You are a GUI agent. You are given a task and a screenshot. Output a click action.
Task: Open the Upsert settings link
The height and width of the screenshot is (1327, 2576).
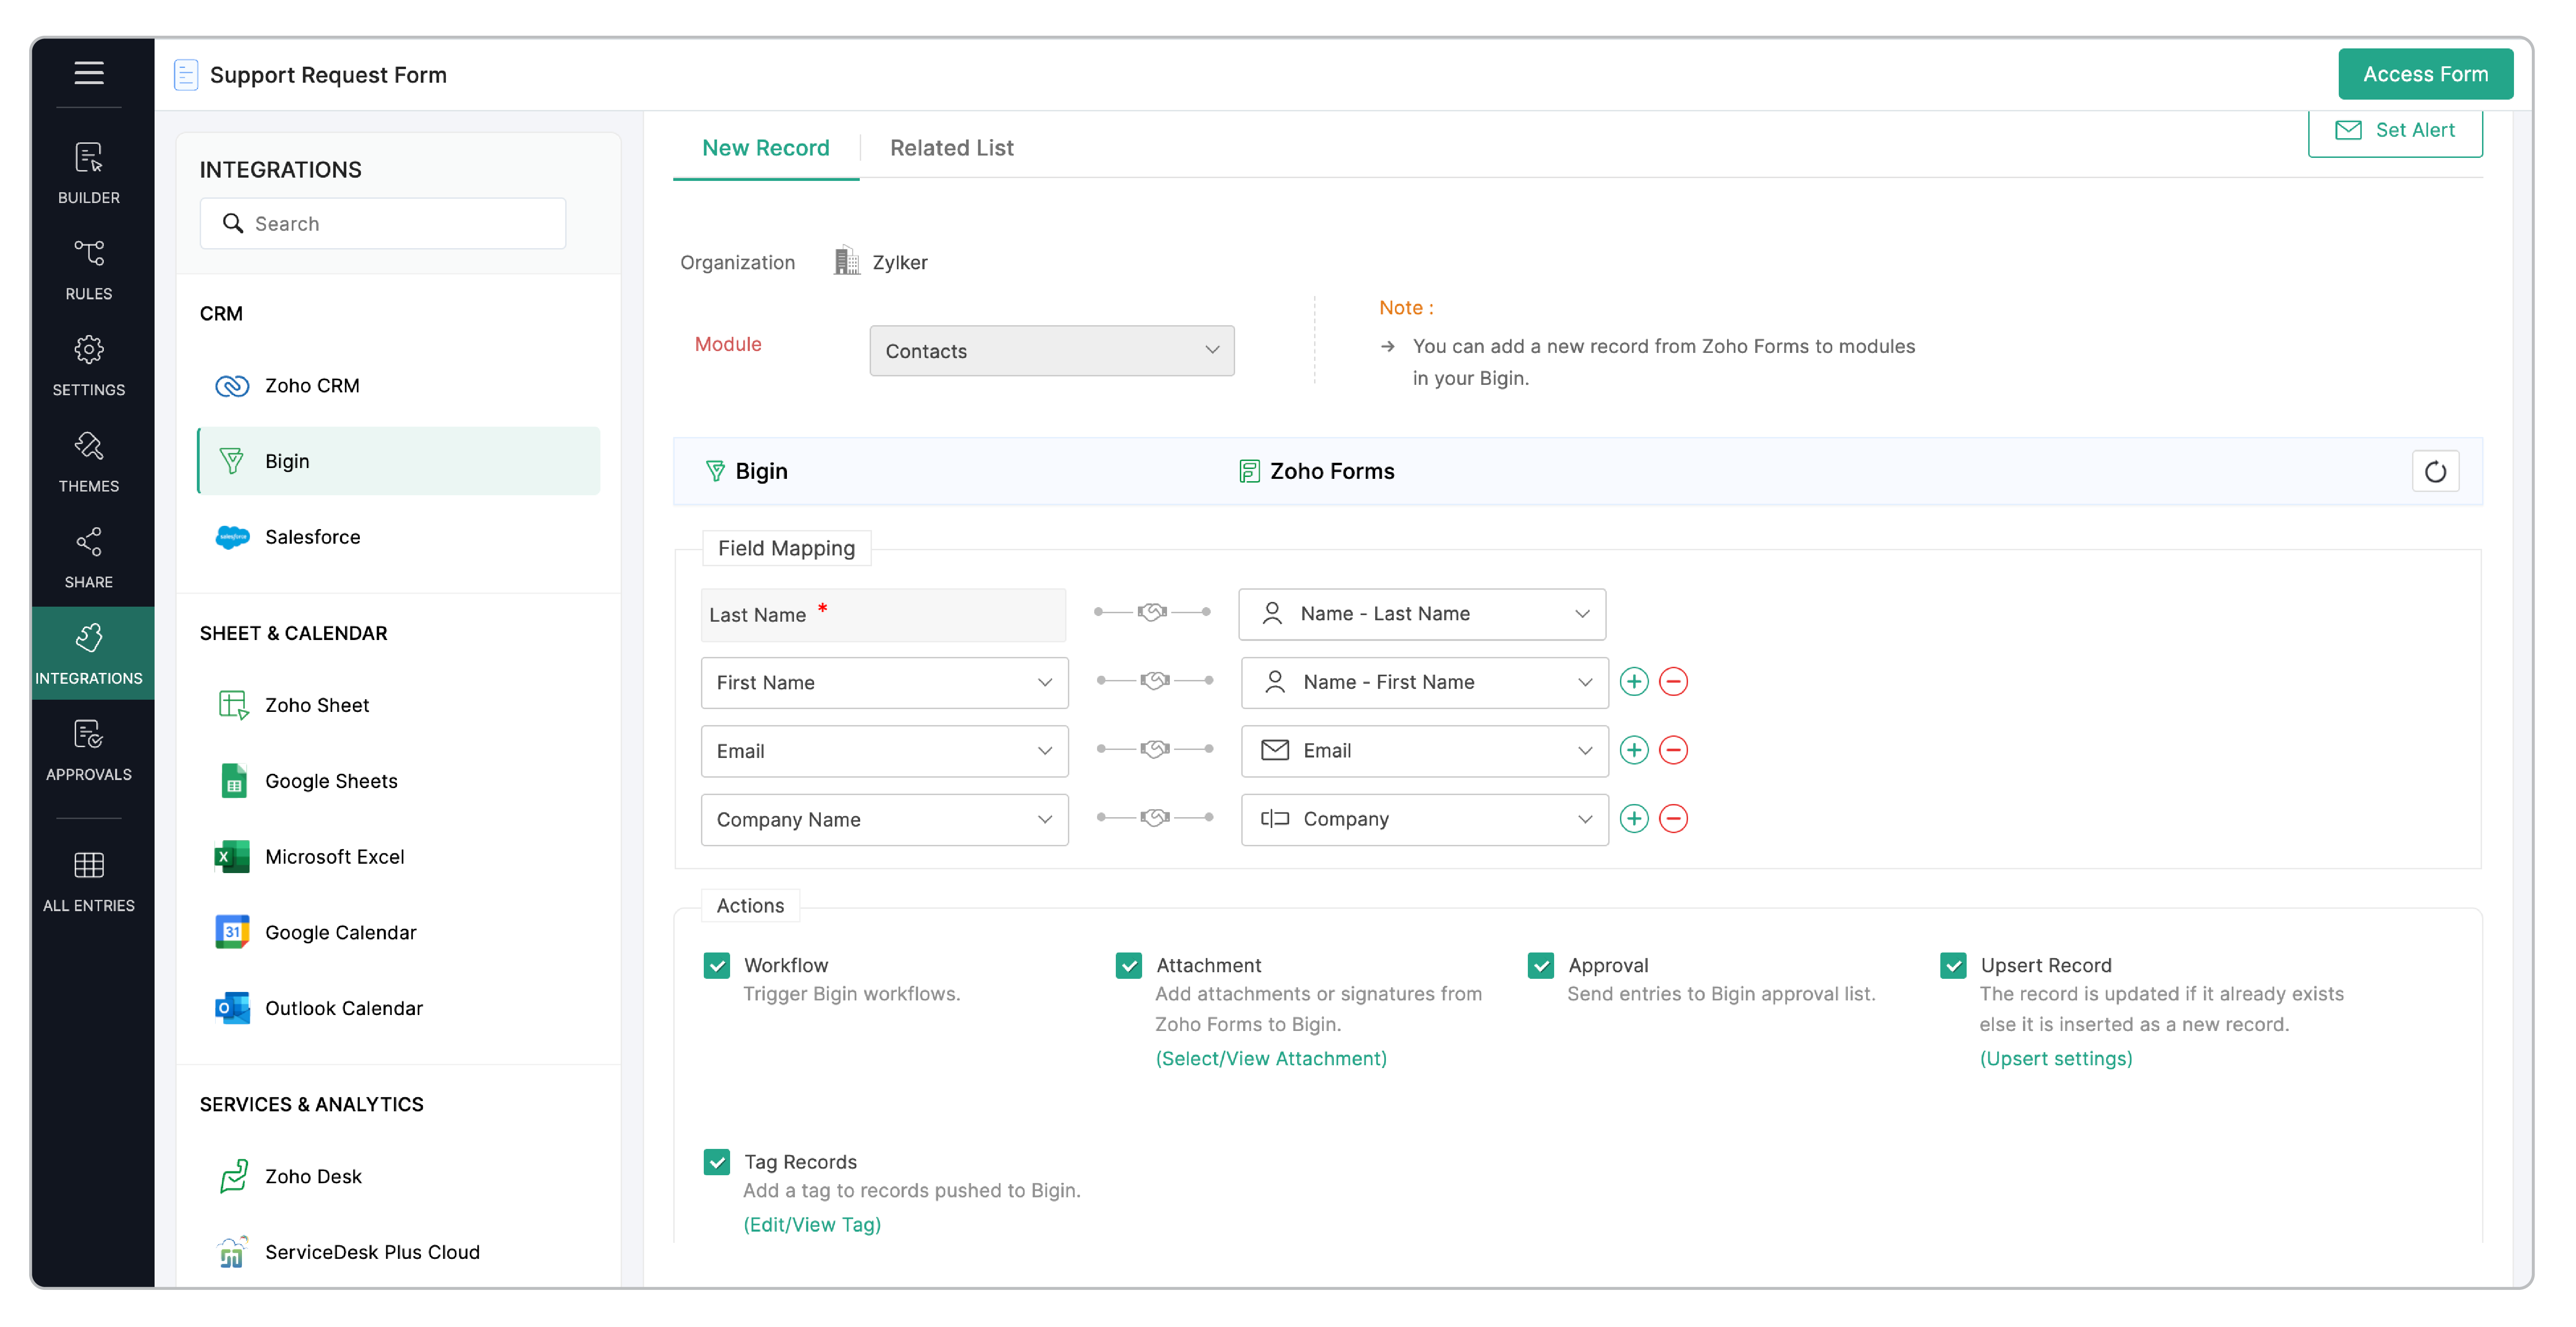2055,1058
